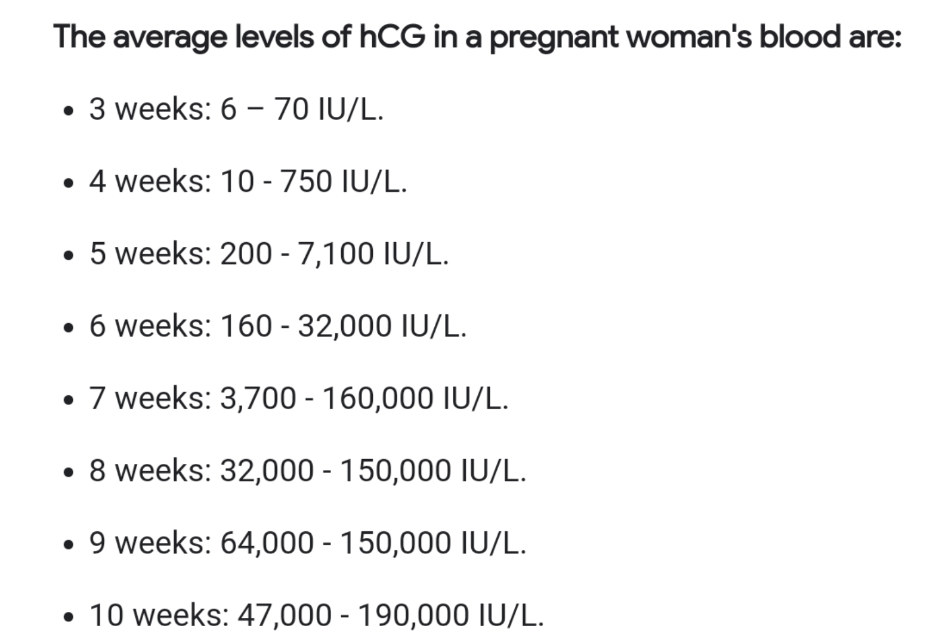930x644 pixels.
Task: Click the bullet point before "10 weeks"
Action: coord(70,617)
